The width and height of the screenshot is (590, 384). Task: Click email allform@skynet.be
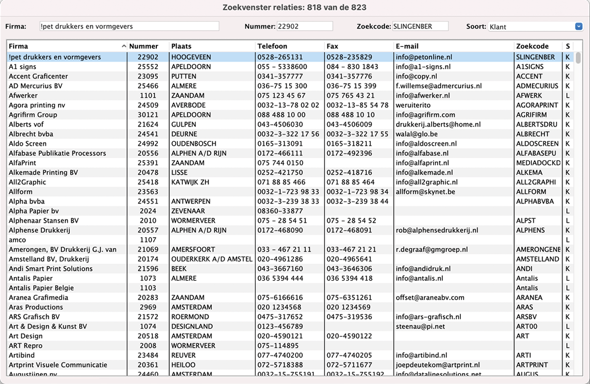pos(425,192)
